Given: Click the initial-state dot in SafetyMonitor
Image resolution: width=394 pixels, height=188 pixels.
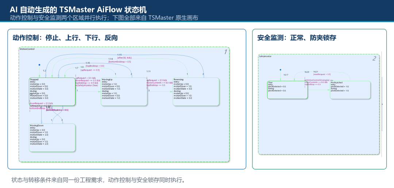Looking at the screenshot, I should (x=280, y=70).
